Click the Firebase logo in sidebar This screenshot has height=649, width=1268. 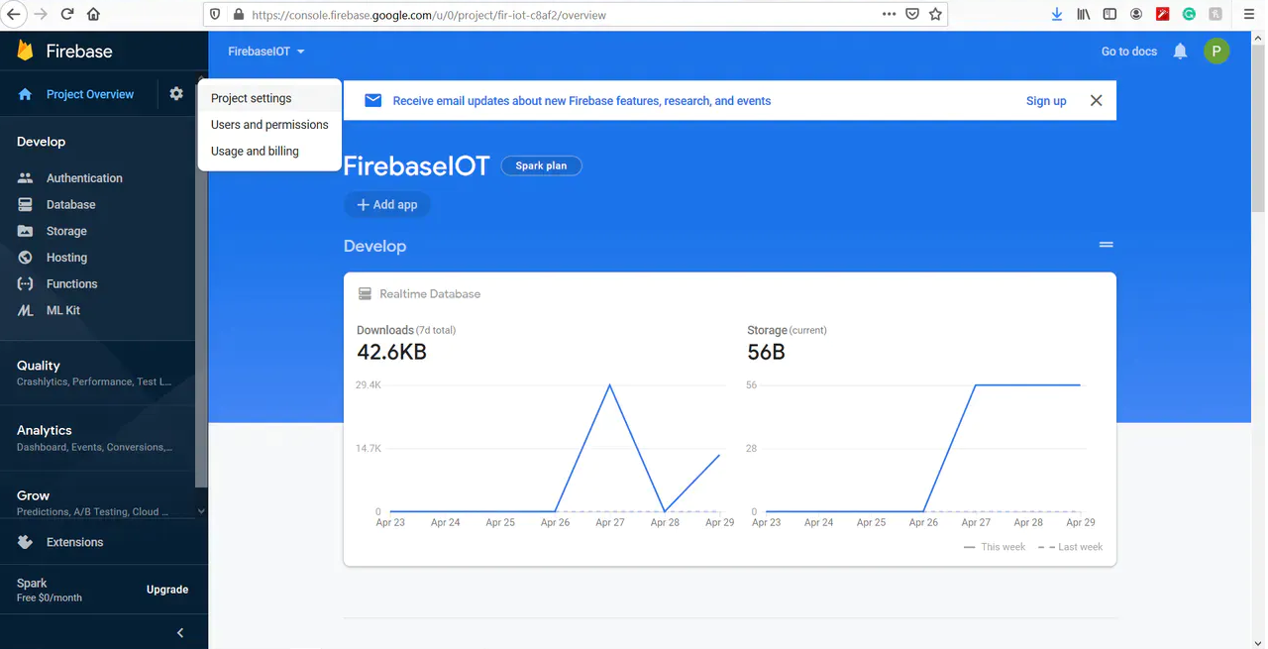point(64,51)
